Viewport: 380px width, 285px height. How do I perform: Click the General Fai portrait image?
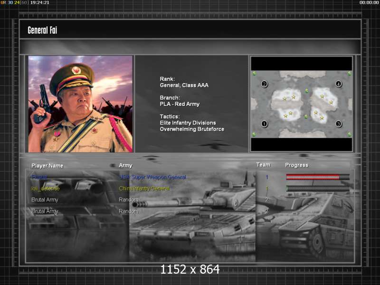click(x=80, y=104)
